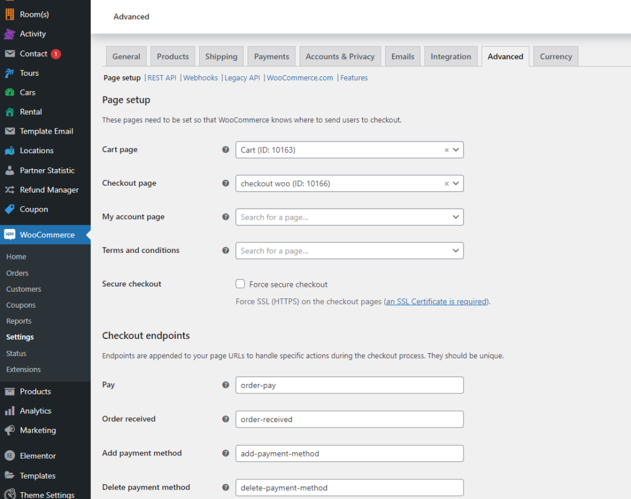
Task: Select the Page setup section link
Action: click(122, 78)
